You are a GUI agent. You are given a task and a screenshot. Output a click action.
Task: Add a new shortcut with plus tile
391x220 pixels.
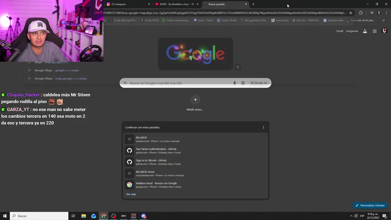point(195,100)
